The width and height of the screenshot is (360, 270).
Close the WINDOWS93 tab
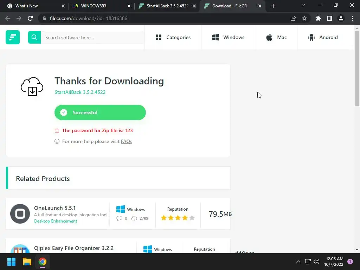(129, 6)
